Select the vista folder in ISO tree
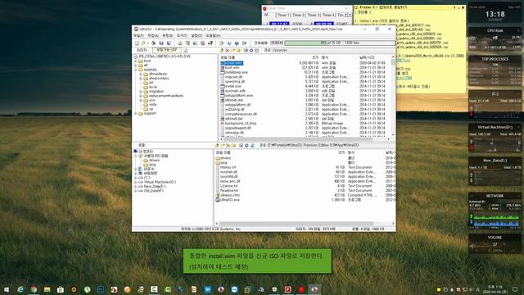524x295 pixels. coord(152,104)
